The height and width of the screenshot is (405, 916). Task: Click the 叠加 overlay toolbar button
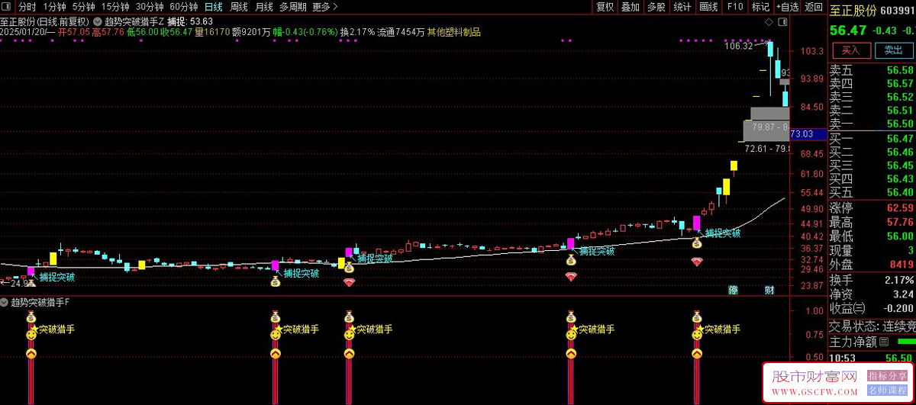coord(631,7)
